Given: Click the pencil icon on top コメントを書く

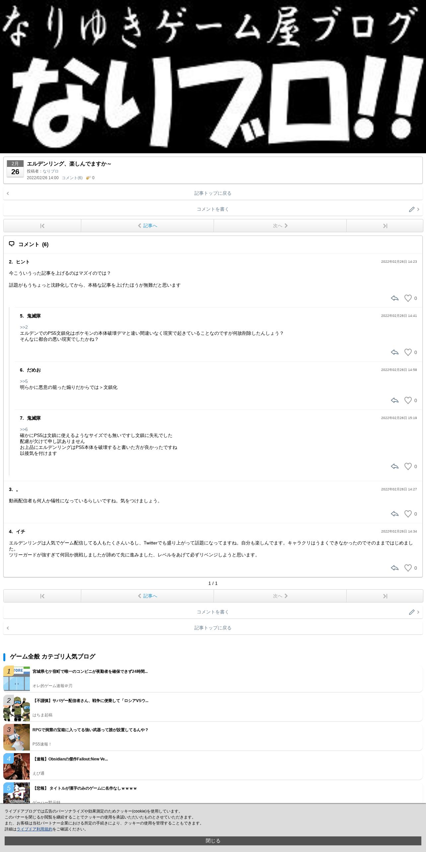Looking at the screenshot, I should point(412,209).
